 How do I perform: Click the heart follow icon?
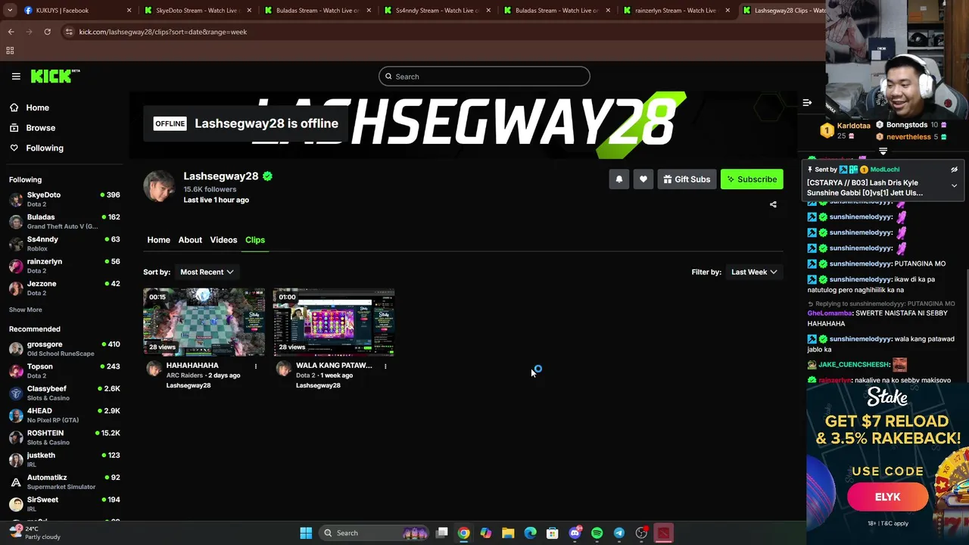coord(643,179)
